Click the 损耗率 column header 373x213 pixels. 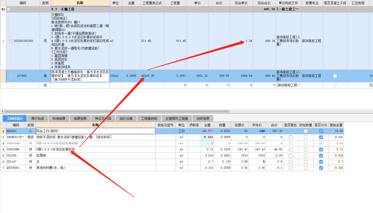click(194, 125)
